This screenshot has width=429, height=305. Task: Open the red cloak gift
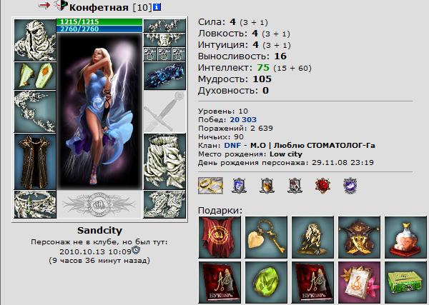tap(220, 237)
